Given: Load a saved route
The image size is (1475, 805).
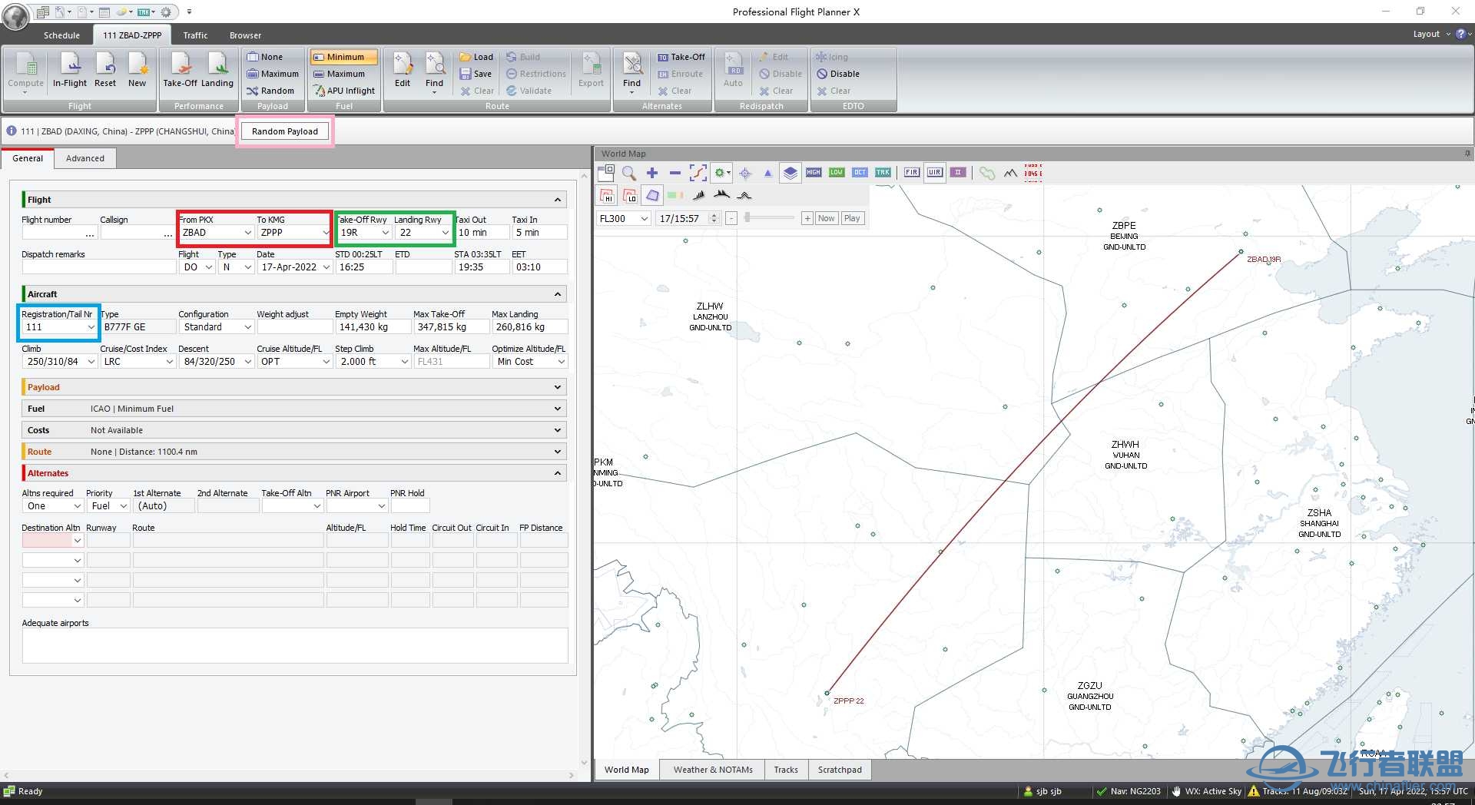Looking at the screenshot, I should pos(476,57).
